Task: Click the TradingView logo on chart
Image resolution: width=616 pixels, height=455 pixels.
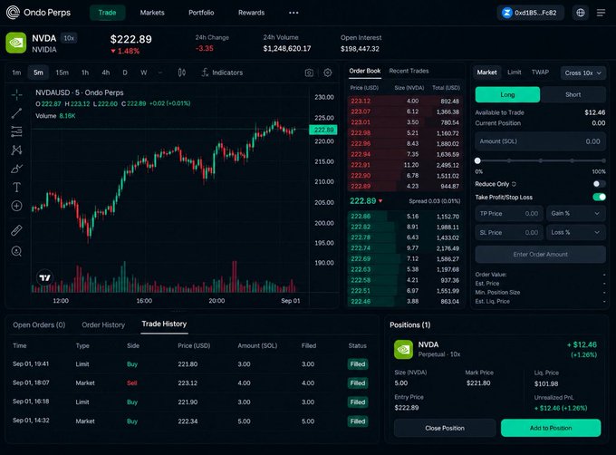Action: 44,277
